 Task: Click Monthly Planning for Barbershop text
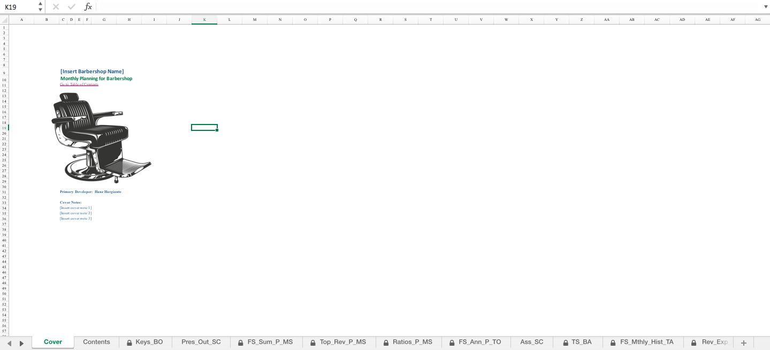point(96,79)
